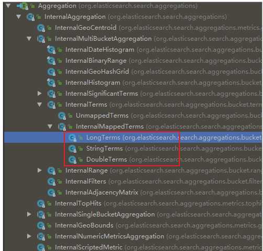263x251 pixels.
Task: Collapse the InternalAggregation node
Action: [19, 17]
